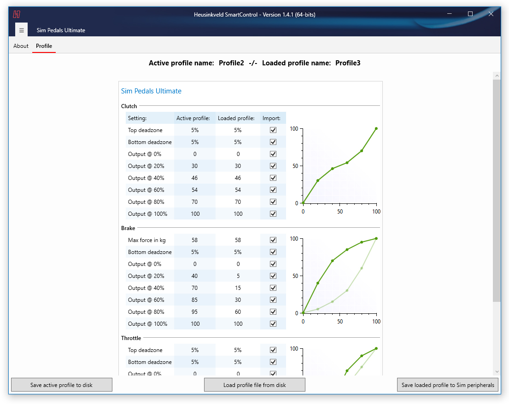This screenshot has width=509, height=404.
Task: Click the Import column header
Action: click(x=271, y=118)
